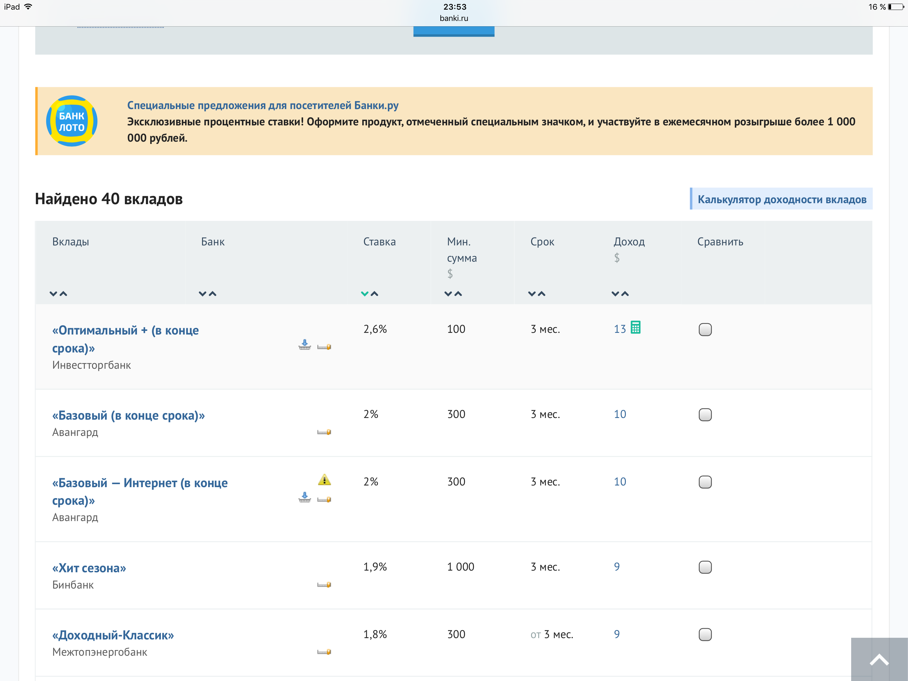Image resolution: width=908 pixels, height=681 pixels.
Task: Check compare box for «Оптимальный + (в конце срока)»
Action: (705, 330)
